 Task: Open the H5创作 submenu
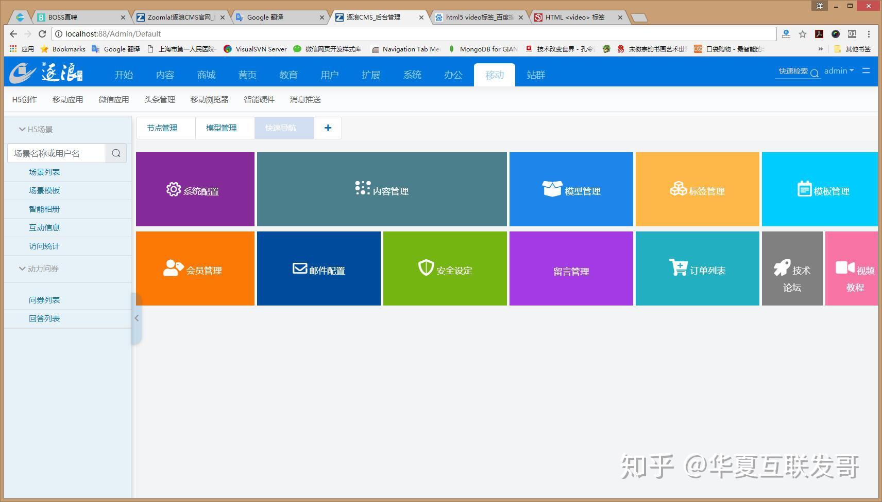(x=25, y=100)
